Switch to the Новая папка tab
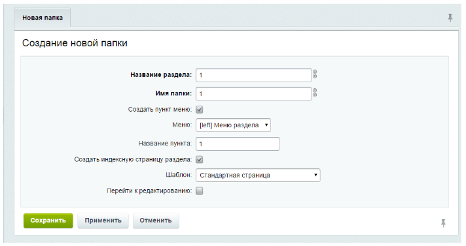This screenshot has height=246, width=466. [x=43, y=18]
